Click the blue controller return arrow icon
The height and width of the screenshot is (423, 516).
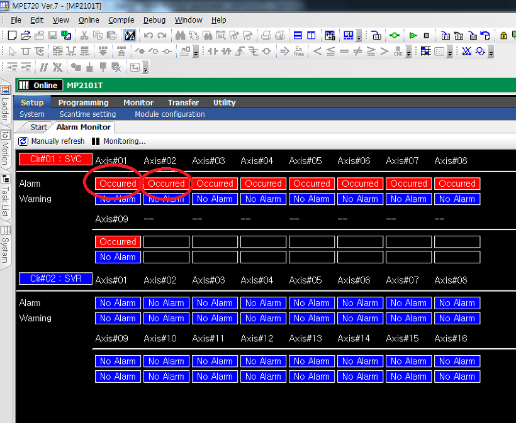click(x=485, y=35)
